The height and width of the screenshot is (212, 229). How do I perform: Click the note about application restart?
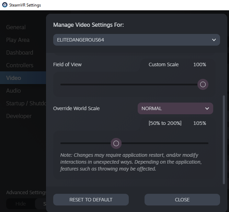(131, 162)
